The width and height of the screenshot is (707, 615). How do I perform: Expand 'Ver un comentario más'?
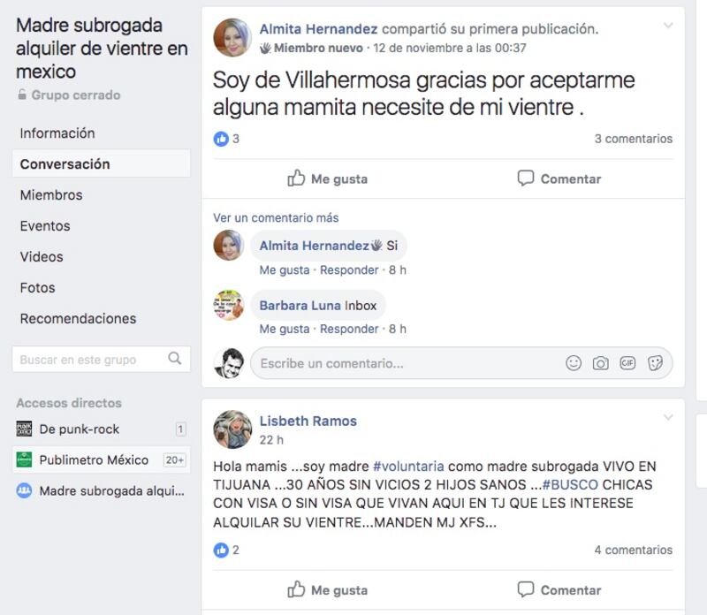276,217
